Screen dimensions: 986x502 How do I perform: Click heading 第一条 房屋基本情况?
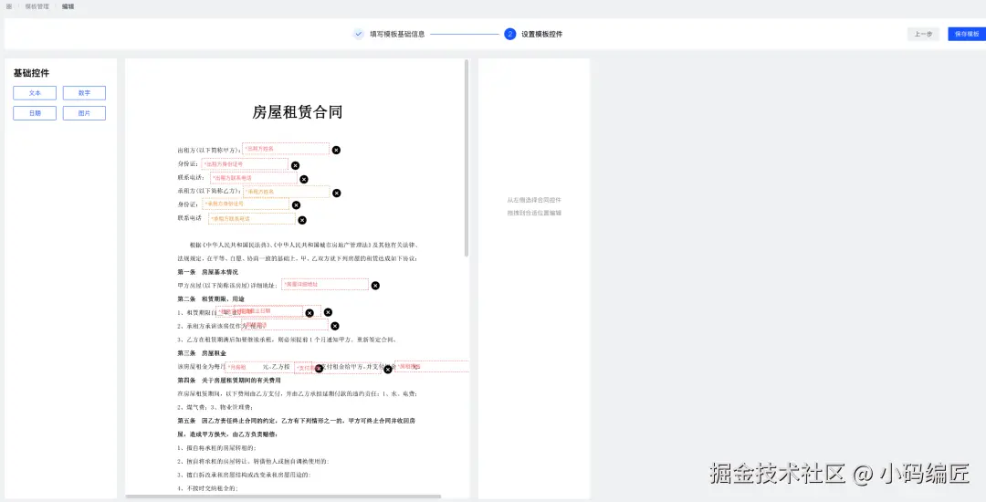coord(207,272)
